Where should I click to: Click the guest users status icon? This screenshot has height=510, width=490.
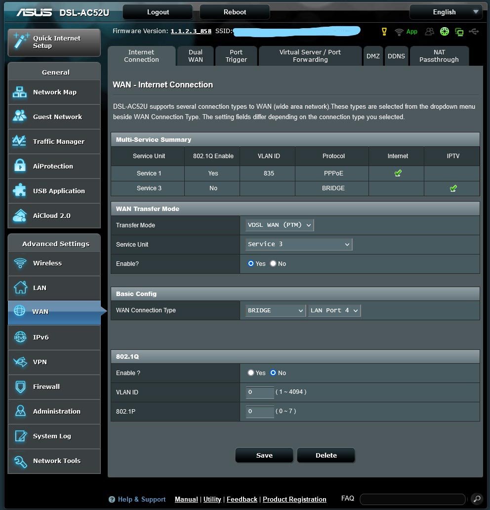tap(430, 32)
